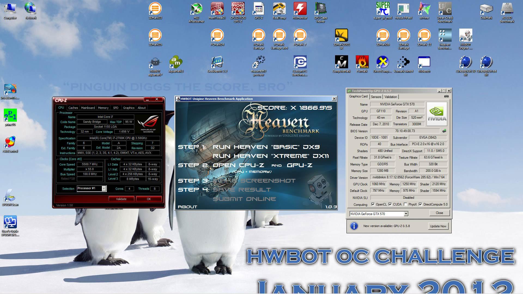Click Submit Online in Heaven window
523x294 pixels.
[244, 199]
